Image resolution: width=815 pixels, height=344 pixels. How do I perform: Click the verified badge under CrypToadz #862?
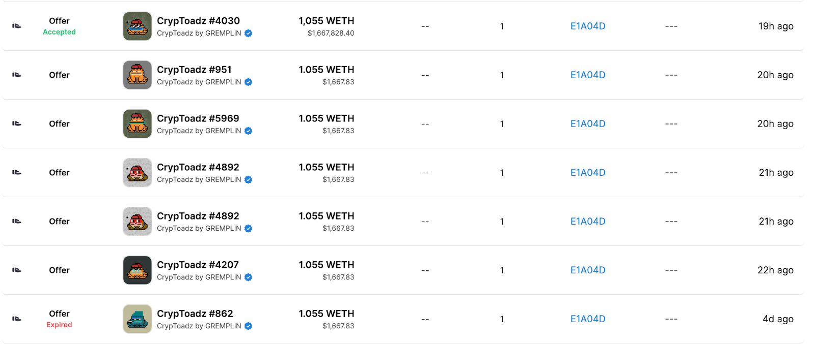click(x=249, y=326)
